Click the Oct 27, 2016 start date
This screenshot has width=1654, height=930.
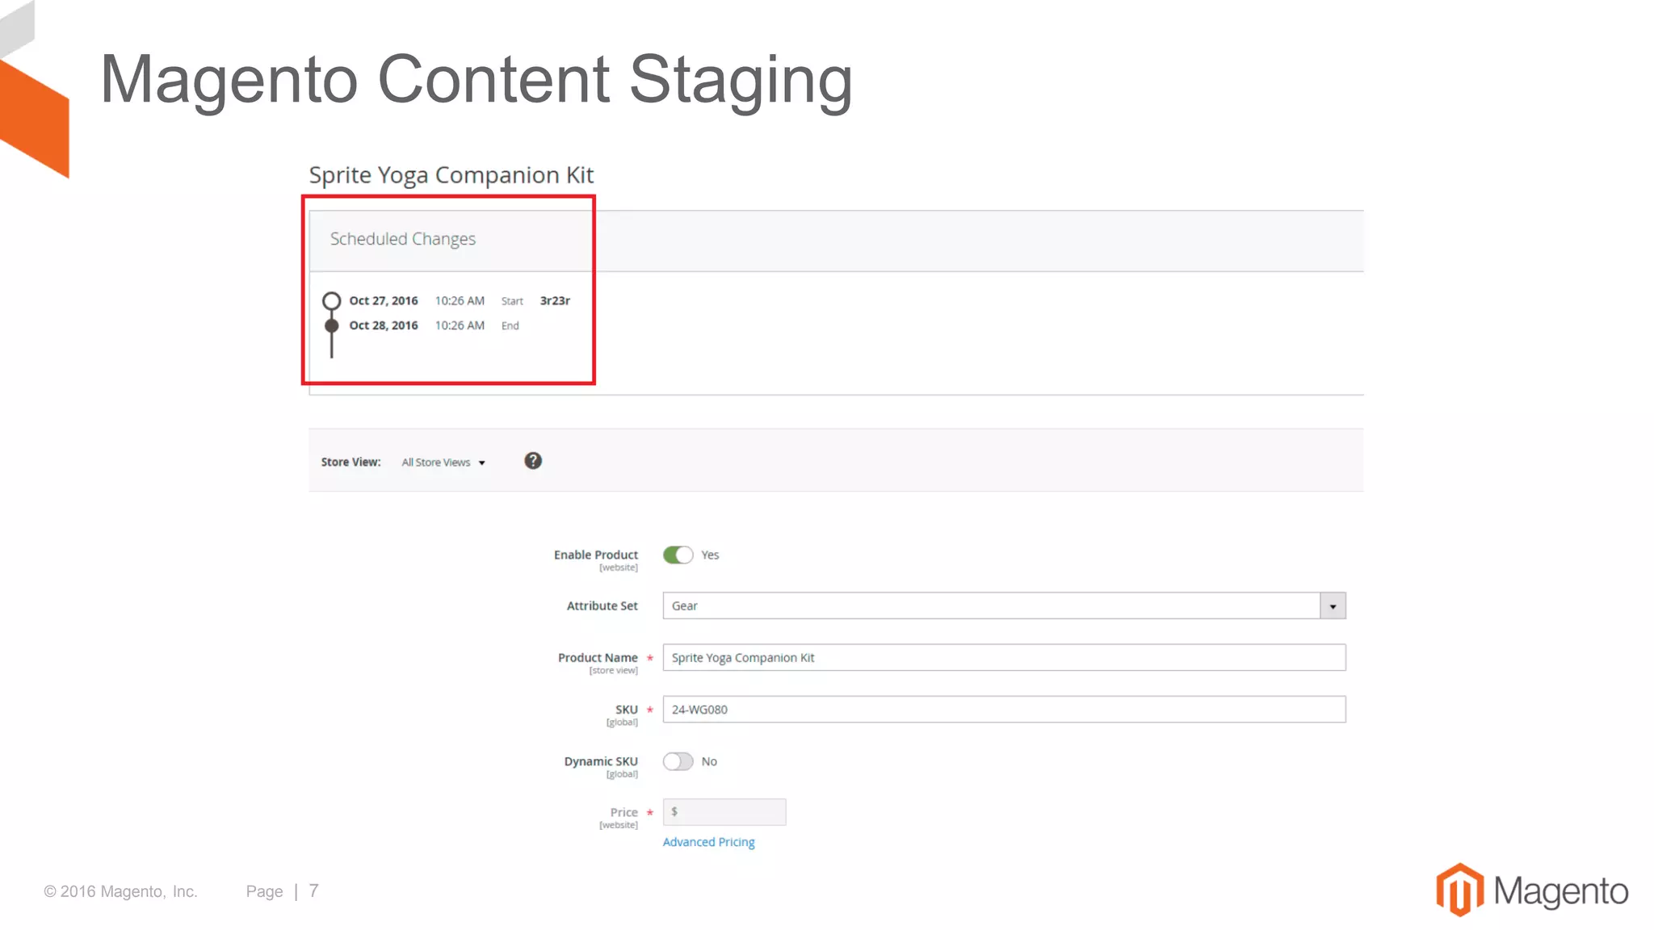tap(384, 300)
